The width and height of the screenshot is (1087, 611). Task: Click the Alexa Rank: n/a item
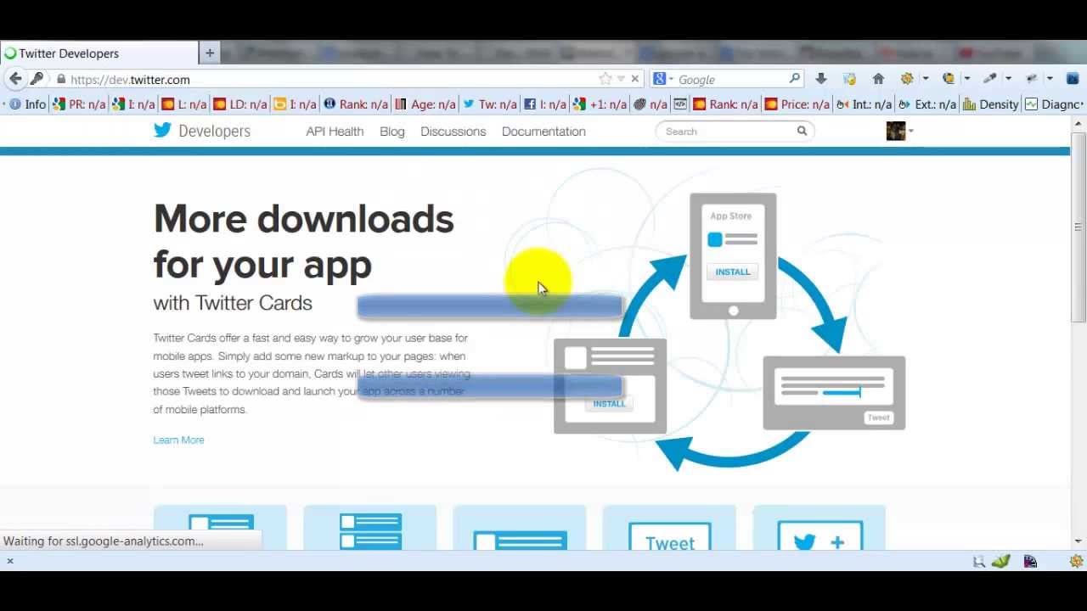tap(356, 104)
